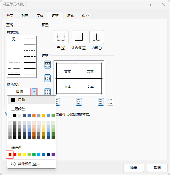Toggle the top border button

coord(48,65)
